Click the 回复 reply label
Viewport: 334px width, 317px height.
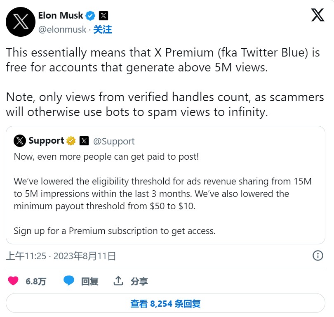(89, 281)
